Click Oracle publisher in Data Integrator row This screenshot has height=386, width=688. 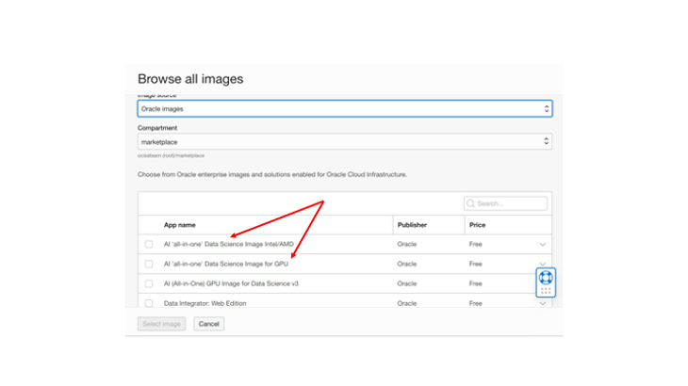click(407, 303)
